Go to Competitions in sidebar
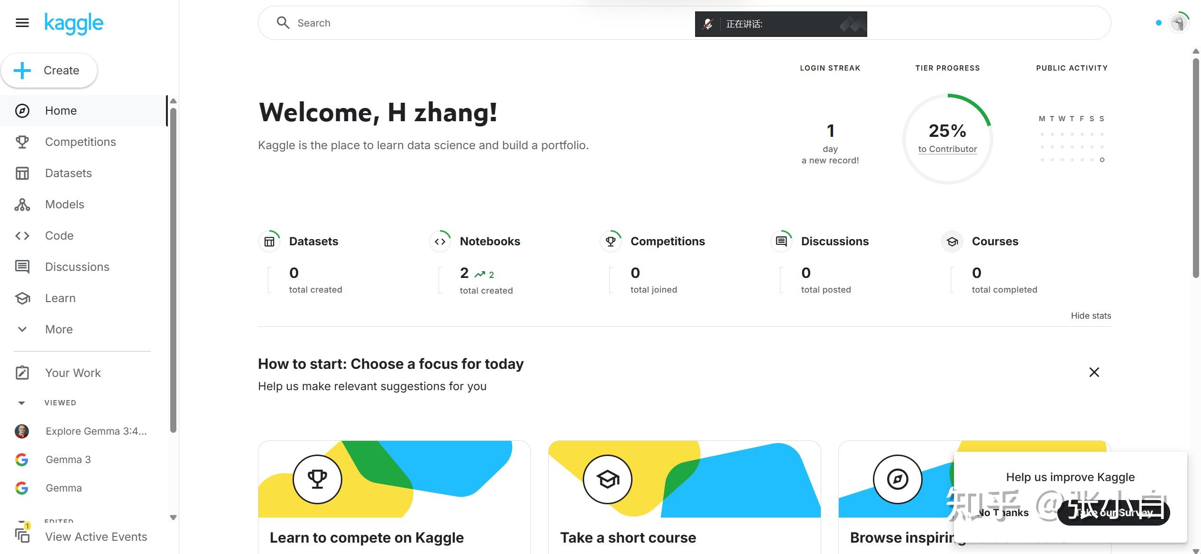 (x=80, y=142)
